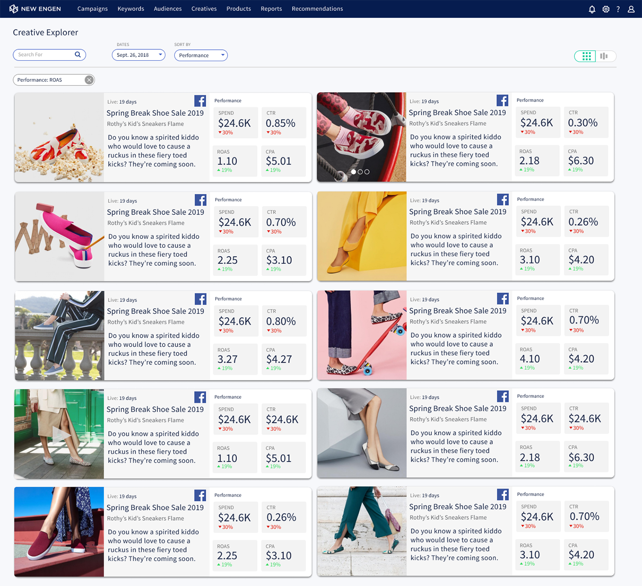The image size is (642, 586).
Task: Click the Facebook icon on the red swing shoes card
Action: (x=502, y=101)
